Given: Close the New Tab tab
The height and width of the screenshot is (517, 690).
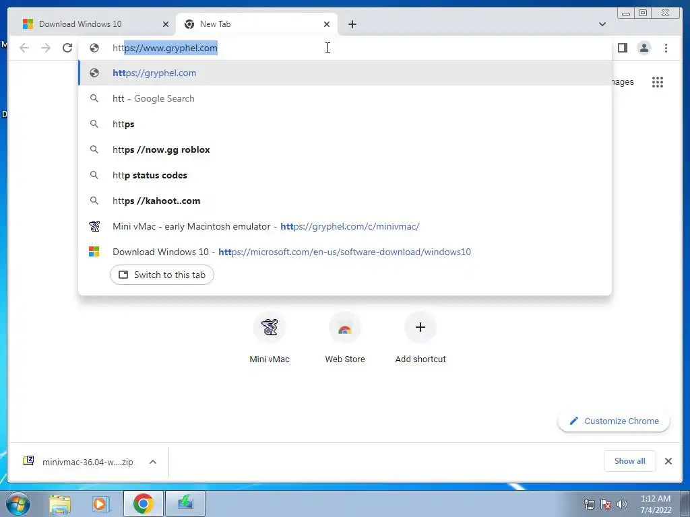Looking at the screenshot, I should click(327, 24).
